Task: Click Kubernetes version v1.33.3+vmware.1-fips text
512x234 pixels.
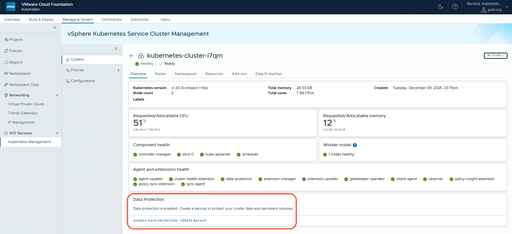Action: [189, 88]
